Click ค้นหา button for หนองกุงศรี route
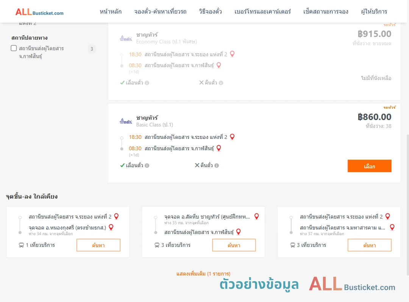Viewport: 409px width, 302px height. tap(98, 245)
